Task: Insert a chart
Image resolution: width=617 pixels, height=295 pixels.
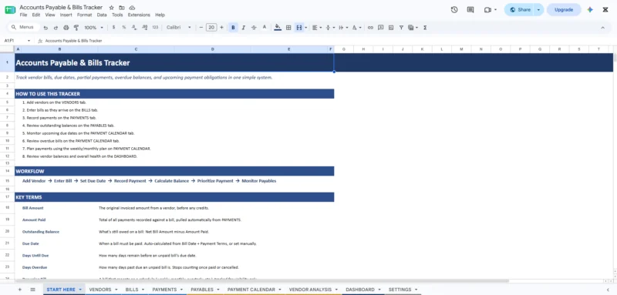Action: point(391,28)
